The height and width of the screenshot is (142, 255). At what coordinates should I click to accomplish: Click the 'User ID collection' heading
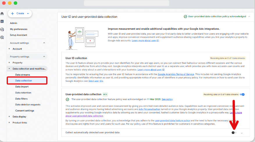[76, 58]
